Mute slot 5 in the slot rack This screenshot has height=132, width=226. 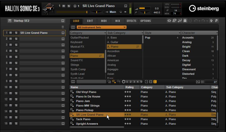11,57
